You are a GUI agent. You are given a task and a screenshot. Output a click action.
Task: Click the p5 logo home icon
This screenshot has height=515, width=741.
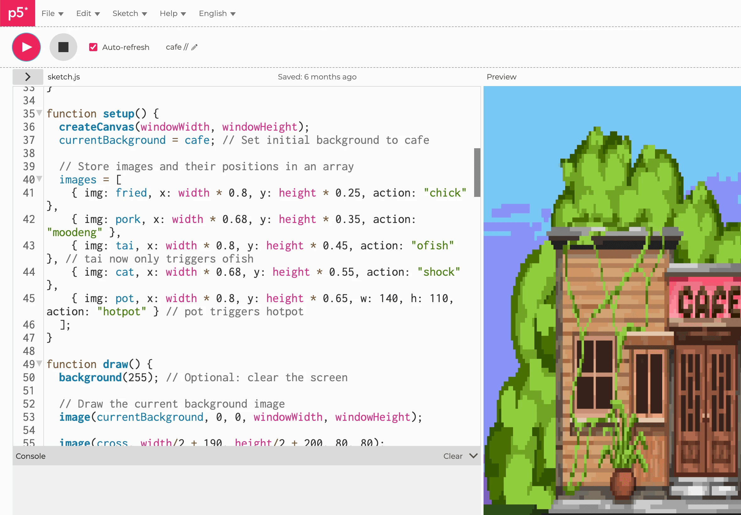click(17, 13)
